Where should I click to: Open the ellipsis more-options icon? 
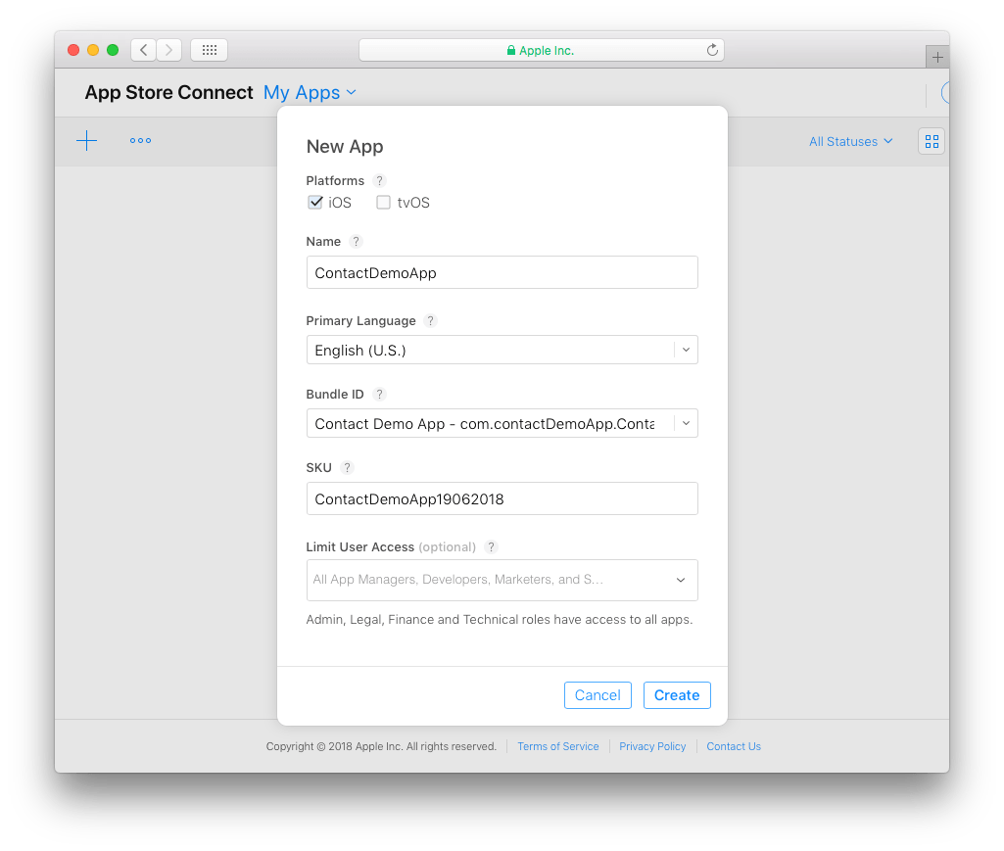pyautogui.click(x=139, y=140)
